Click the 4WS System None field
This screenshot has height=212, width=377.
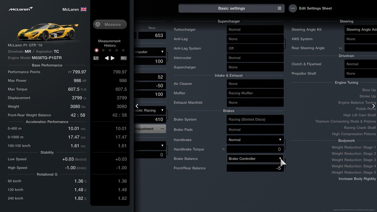[x=361, y=39]
